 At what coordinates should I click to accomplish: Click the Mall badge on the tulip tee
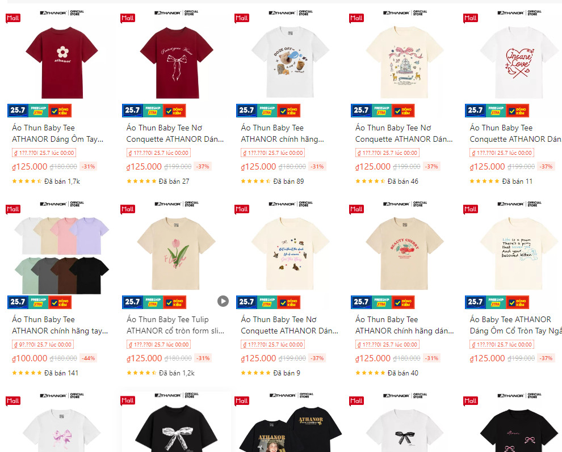[128, 209]
